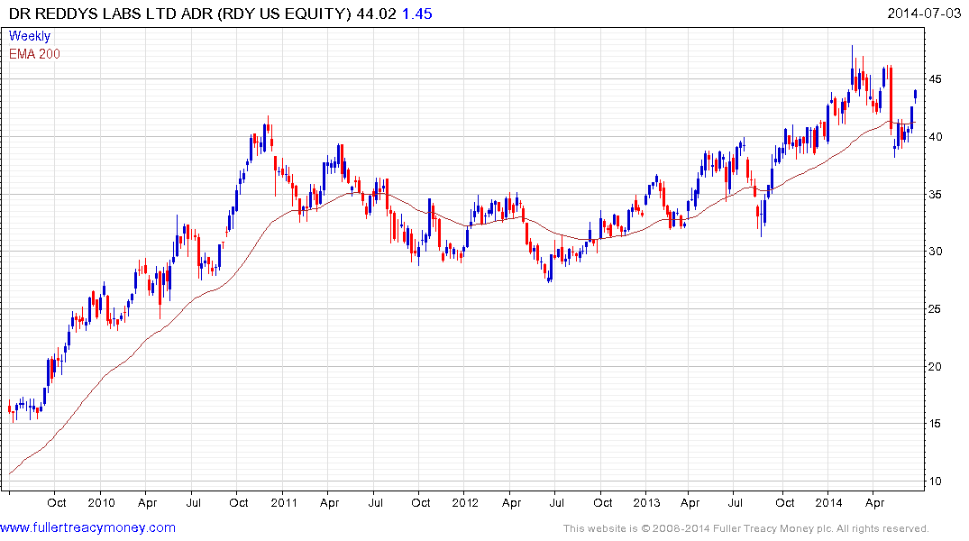Click the blue price change 1.45
Image resolution: width=969 pixels, height=541 pixels.
[416, 14]
